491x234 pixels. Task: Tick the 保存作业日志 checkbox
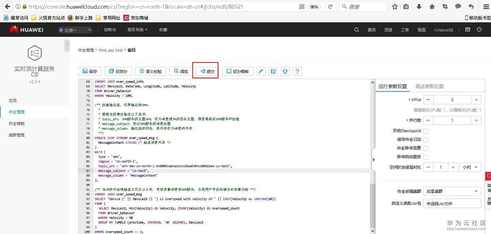[426, 140]
